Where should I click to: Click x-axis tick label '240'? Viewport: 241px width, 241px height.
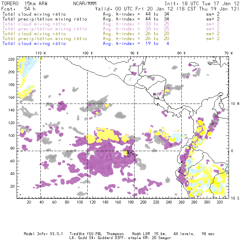point(169,202)
